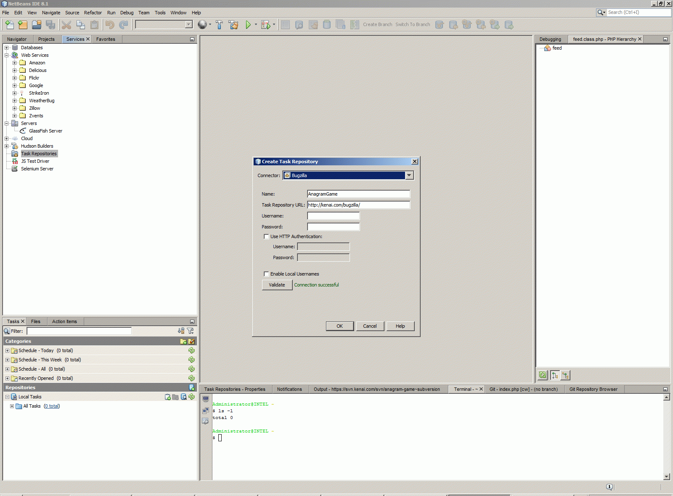Click the Terminal scrollbar up arrow
The height and width of the screenshot is (496, 673).
[x=666, y=397]
